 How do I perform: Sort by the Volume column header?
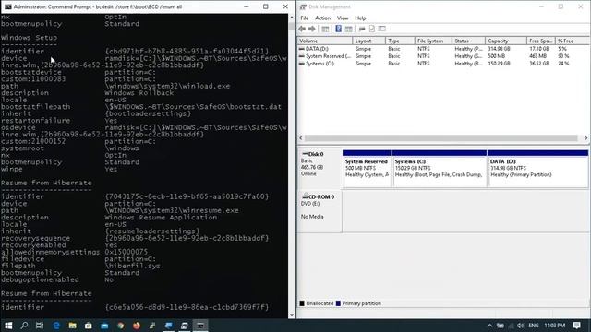coord(325,41)
